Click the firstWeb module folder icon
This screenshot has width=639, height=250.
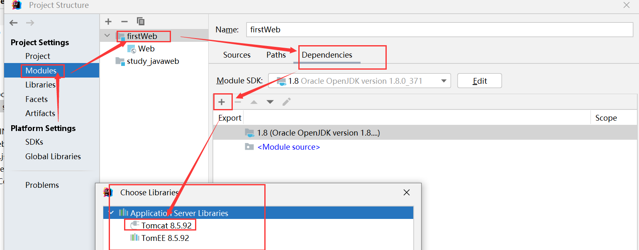tap(120, 36)
